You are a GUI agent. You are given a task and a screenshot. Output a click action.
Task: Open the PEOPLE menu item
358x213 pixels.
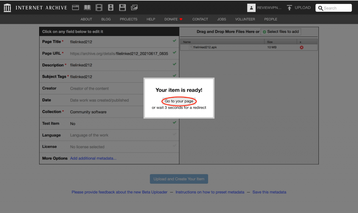[271, 19]
